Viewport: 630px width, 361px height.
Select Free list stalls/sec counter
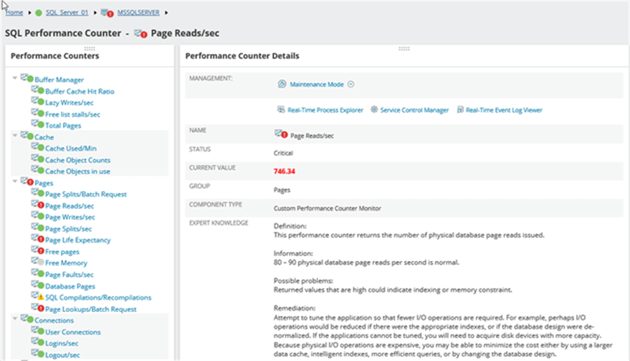pyautogui.click(x=72, y=114)
